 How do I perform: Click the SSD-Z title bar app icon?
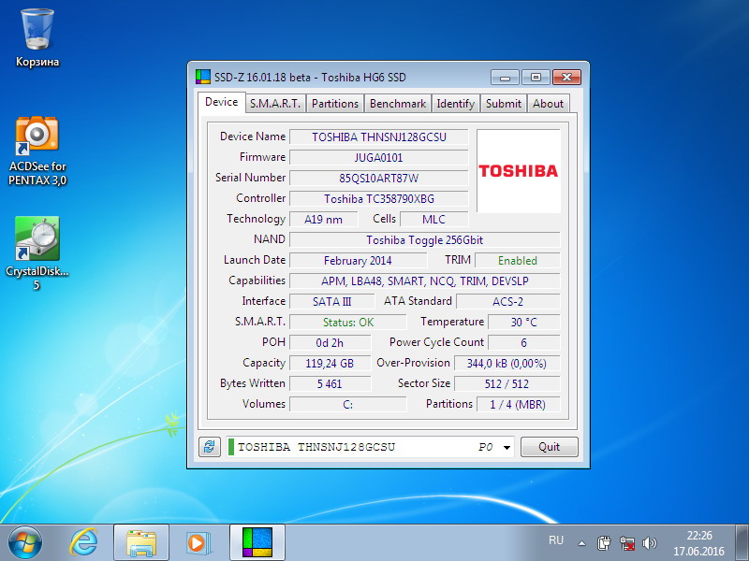click(203, 77)
